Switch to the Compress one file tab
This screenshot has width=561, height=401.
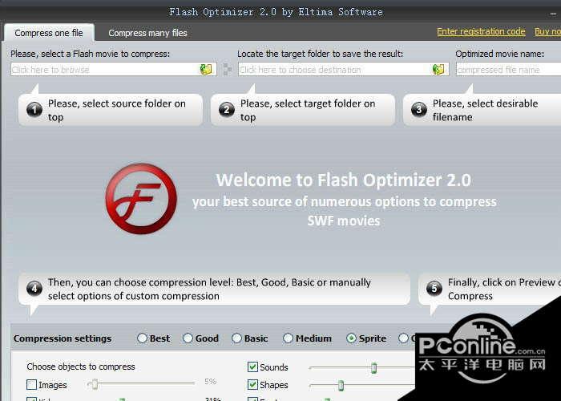click(x=49, y=33)
